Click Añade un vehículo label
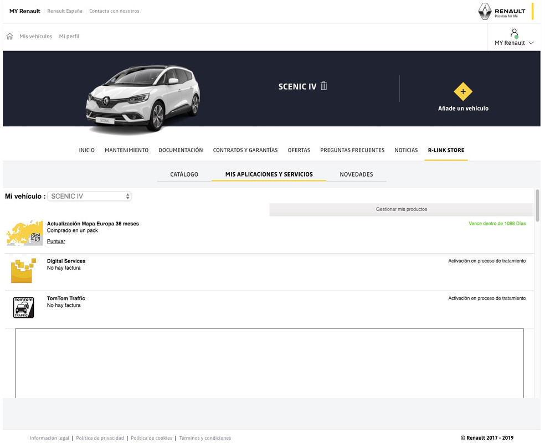This screenshot has width=545, height=443. (x=463, y=109)
